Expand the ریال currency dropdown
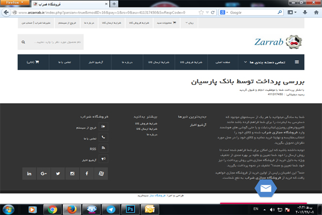This screenshot has width=322, height=215. coord(189,23)
